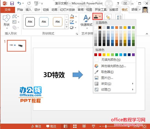The width and height of the screenshot is (150, 129).
Task: Choose No Fill option
Action: click(114, 60)
